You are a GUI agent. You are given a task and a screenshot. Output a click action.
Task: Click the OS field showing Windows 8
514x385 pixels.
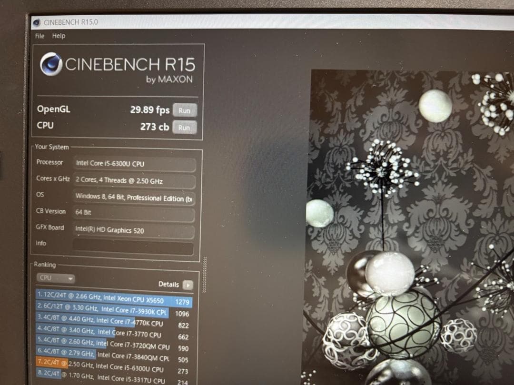click(x=134, y=198)
